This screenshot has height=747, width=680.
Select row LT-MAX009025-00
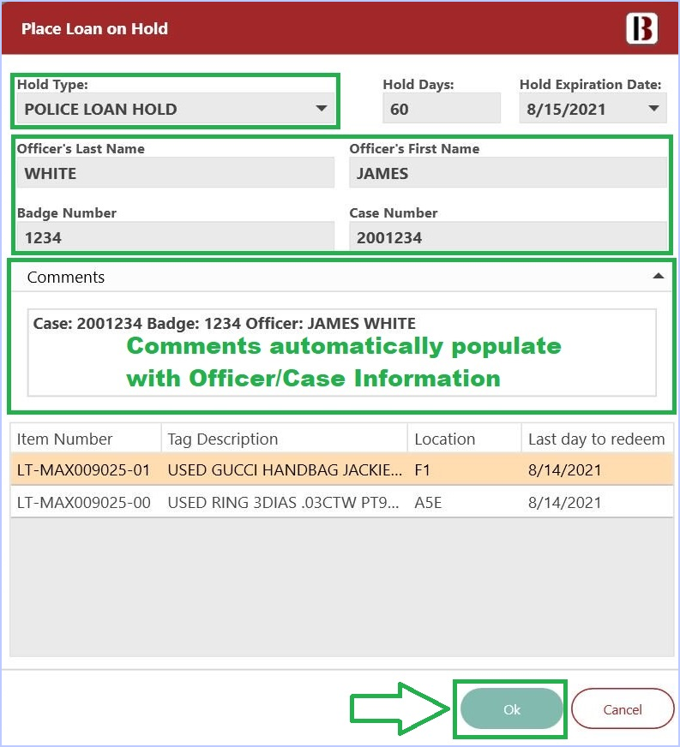pyautogui.click(x=342, y=502)
